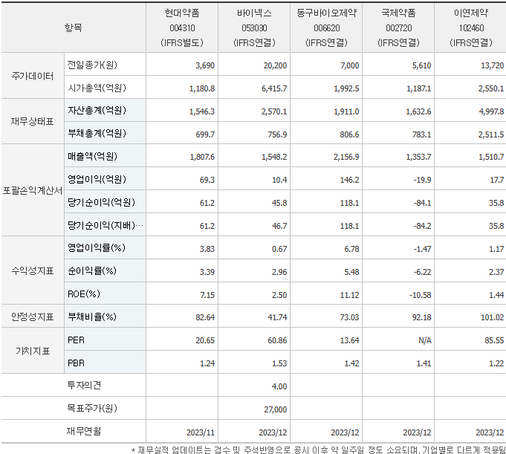Select the 목표주가(원) row label
The height and width of the screenshot is (454, 506).
[x=91, y=408]
